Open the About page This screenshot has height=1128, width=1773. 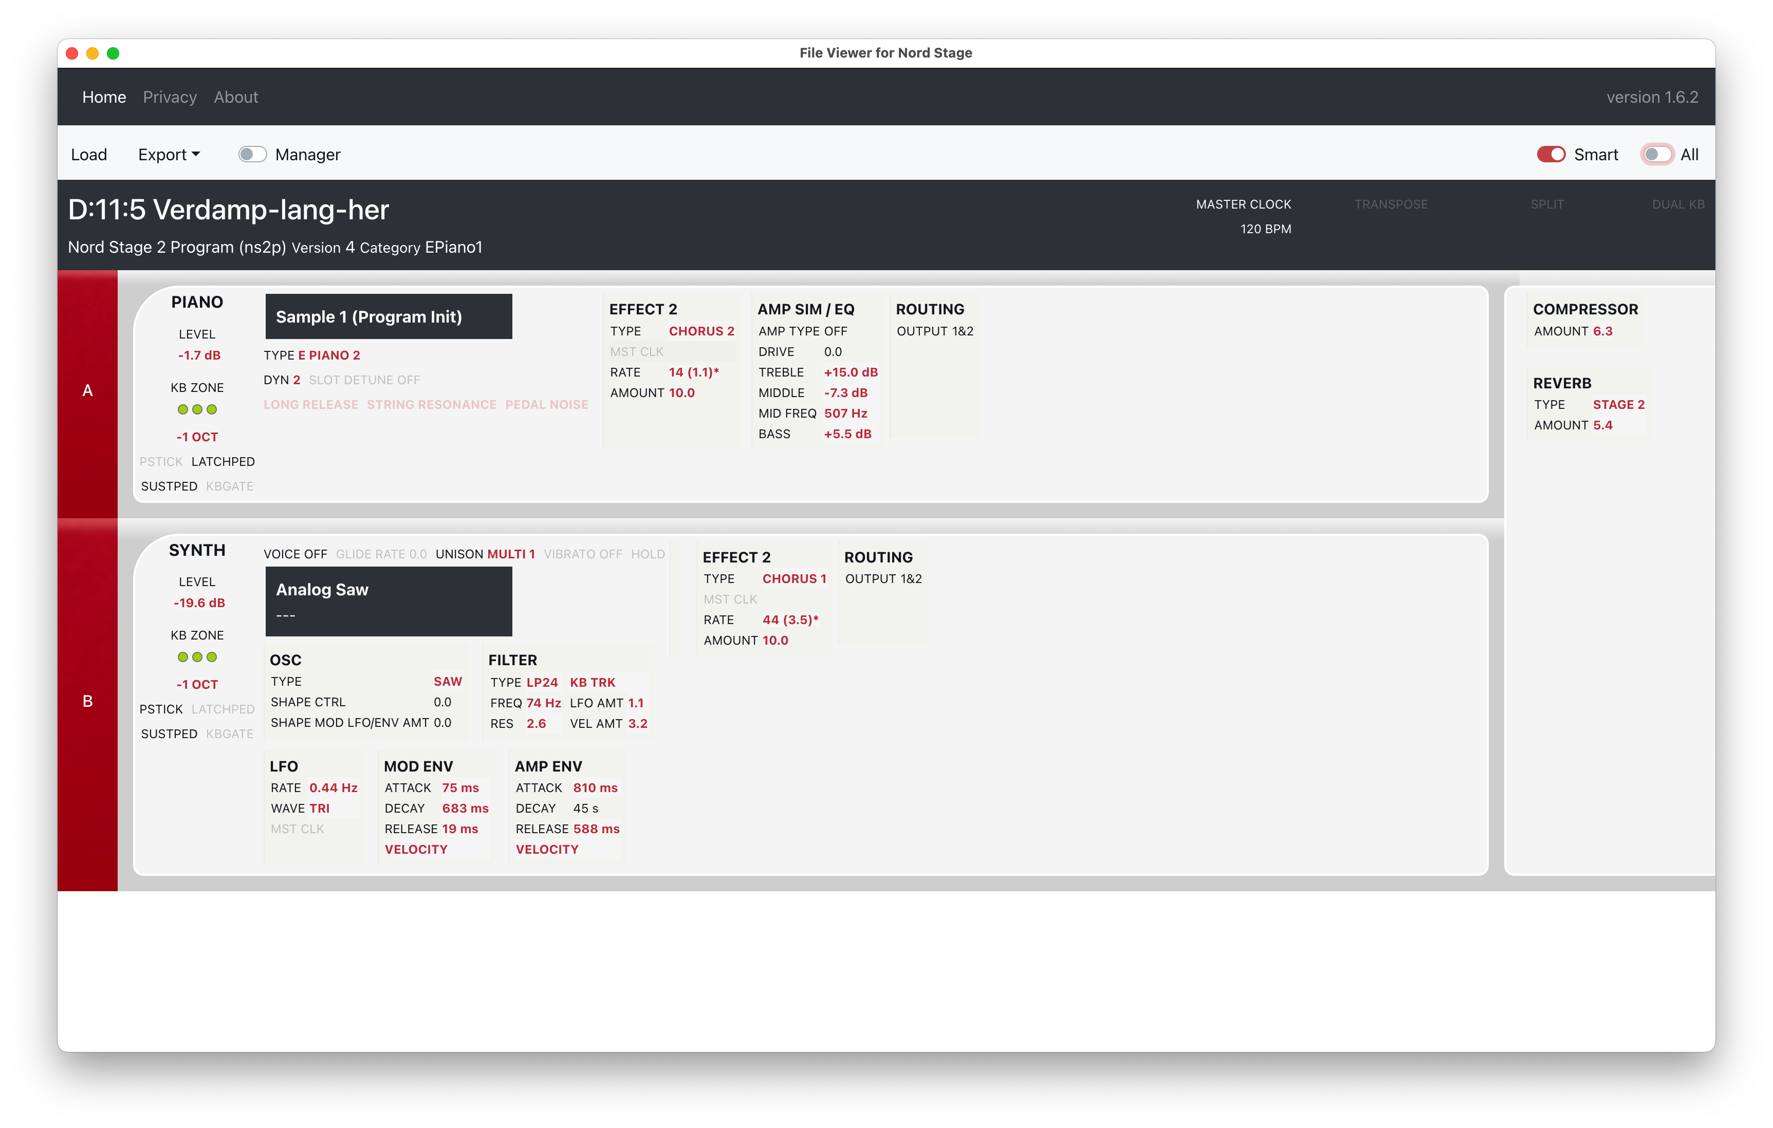click(x=235, y=97)
